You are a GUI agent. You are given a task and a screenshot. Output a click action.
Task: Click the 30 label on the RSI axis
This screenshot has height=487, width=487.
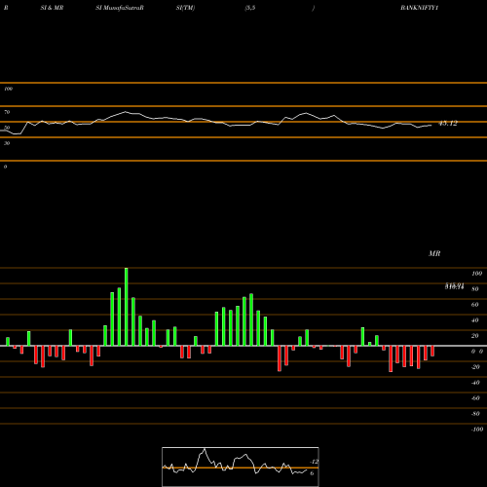[7, 143]
